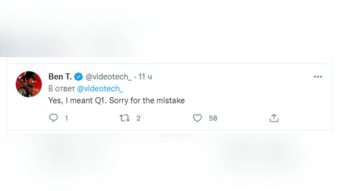The image size is (340, 191).
Task: Click the blurred area below the tweet
Action: click(x=170, y=158)
